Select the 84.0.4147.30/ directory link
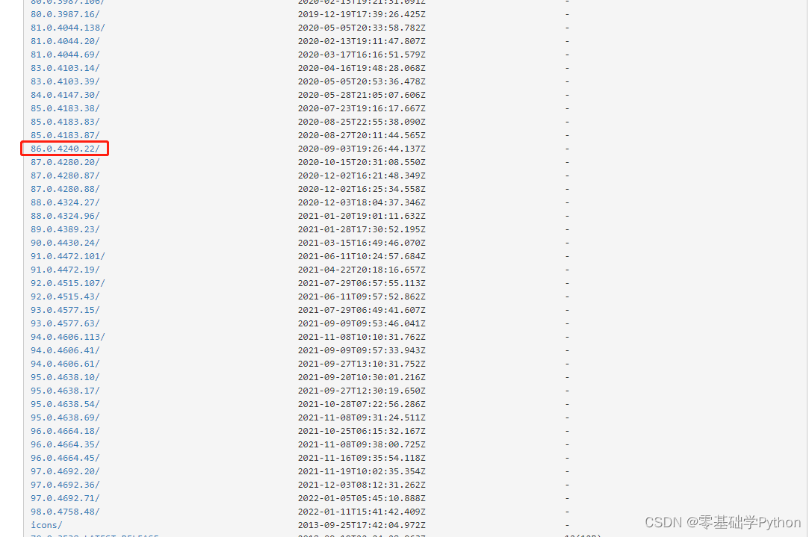This screenshot has width=812, height=537. click(x=65, y=95)
